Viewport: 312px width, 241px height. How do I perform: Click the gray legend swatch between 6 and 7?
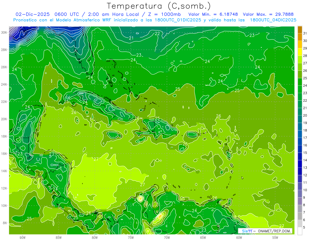click(x=300, y=216)
